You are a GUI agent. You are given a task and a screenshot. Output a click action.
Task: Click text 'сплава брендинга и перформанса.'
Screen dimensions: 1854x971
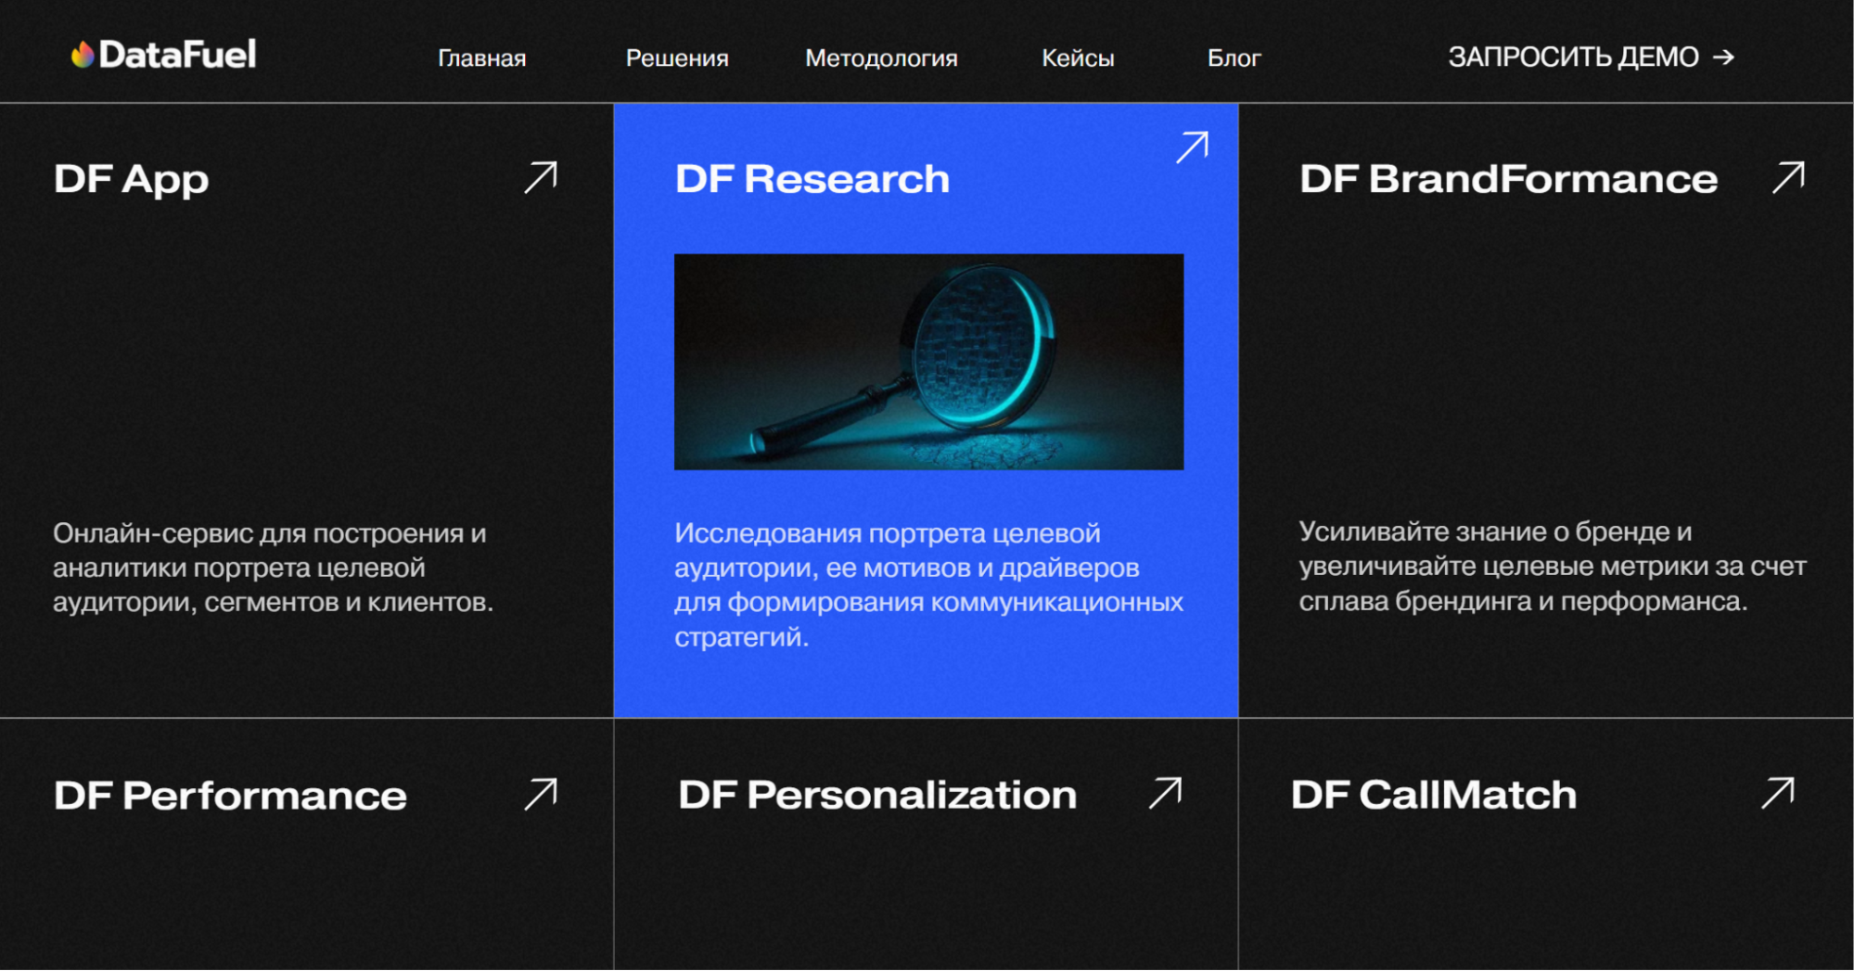click(1523, 601)
